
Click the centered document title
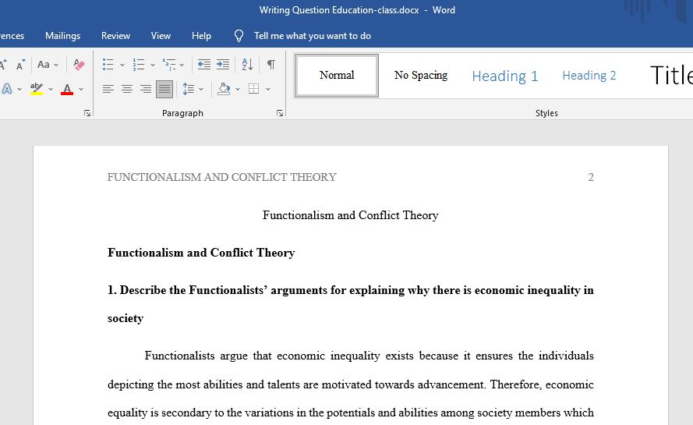click(351, 215)
